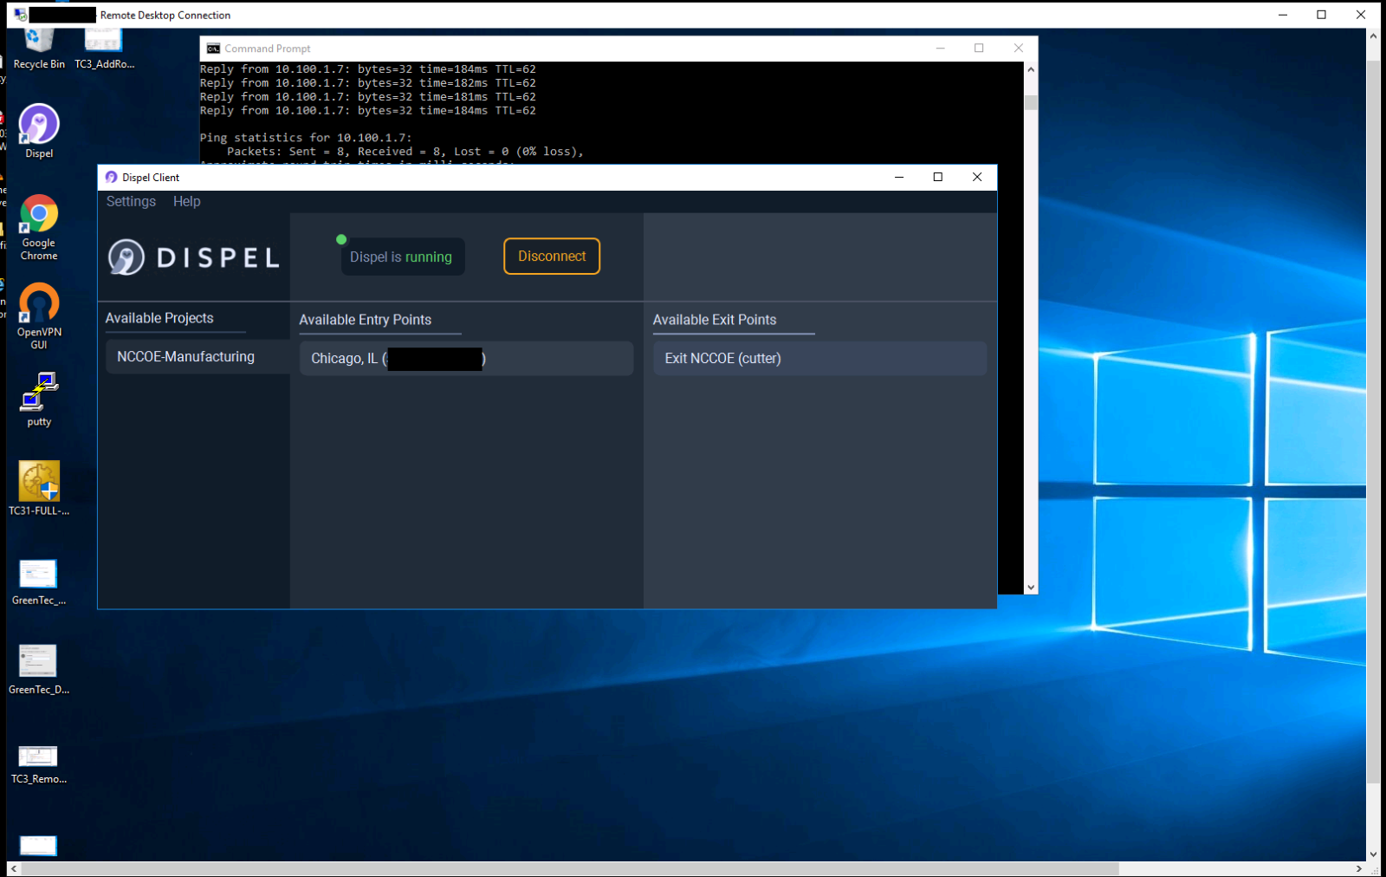Select the OpenVPN GUI desktop icon

(39, 316)
